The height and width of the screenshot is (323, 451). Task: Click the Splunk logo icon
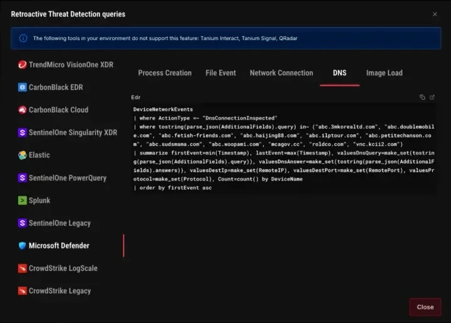tap(22, 200)
